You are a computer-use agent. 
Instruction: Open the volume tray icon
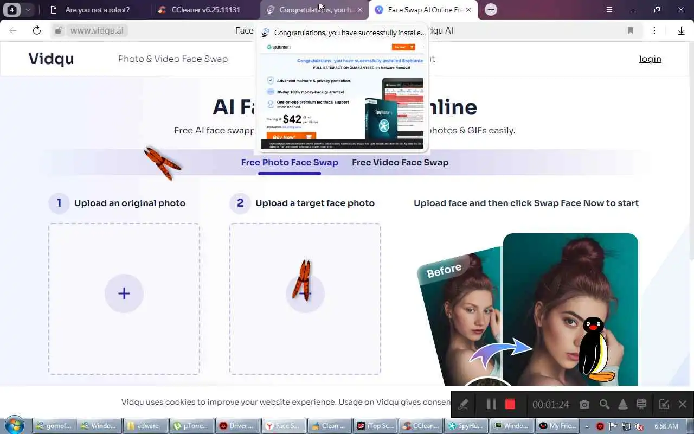tap(639, 426)
